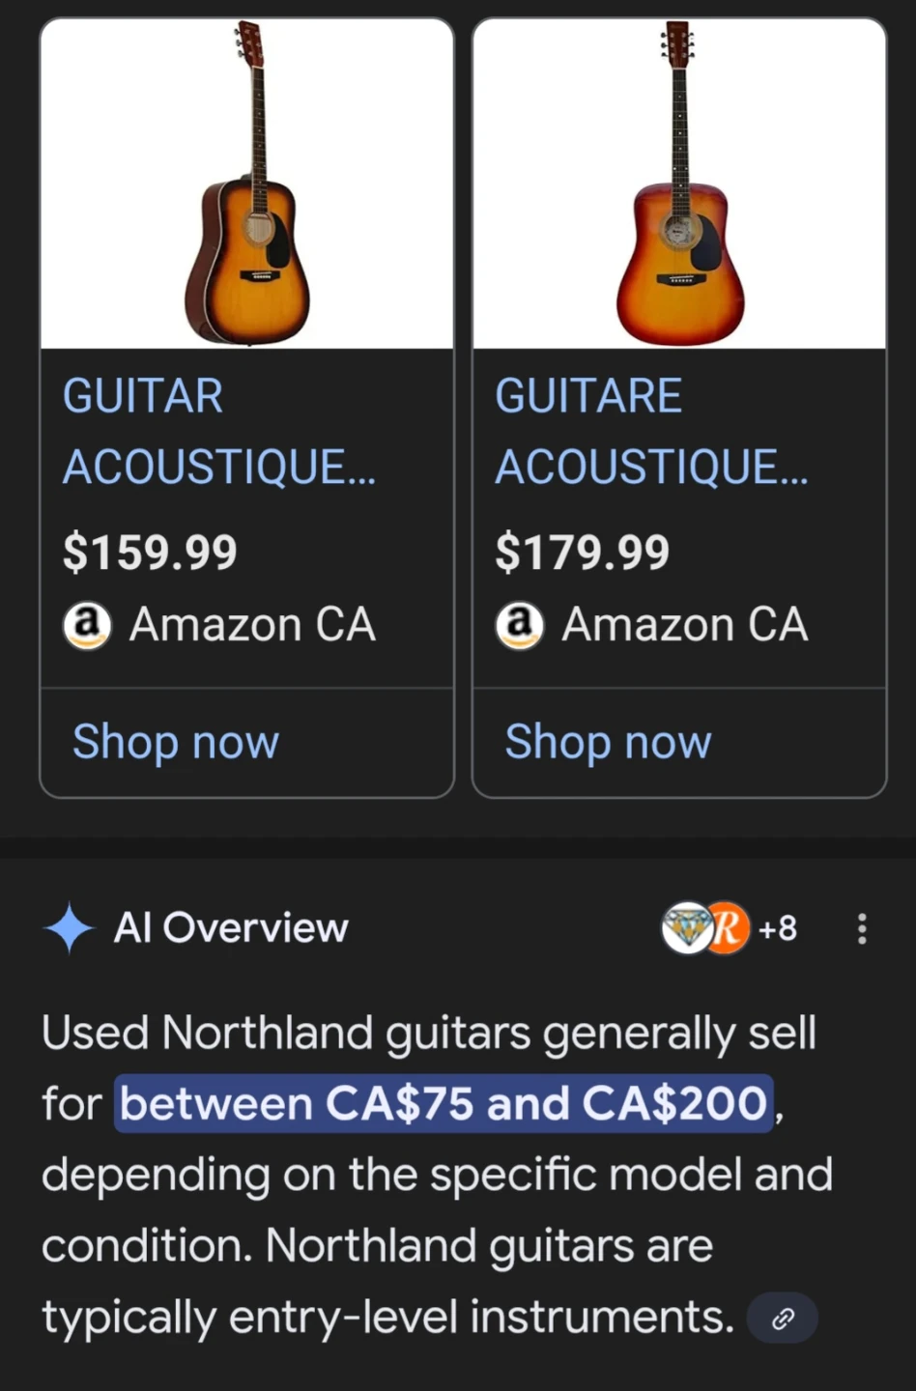Open the 'GUITAR ACOUSTIQUE...' product link
916x1391 pixels.
tap(218, 432)
